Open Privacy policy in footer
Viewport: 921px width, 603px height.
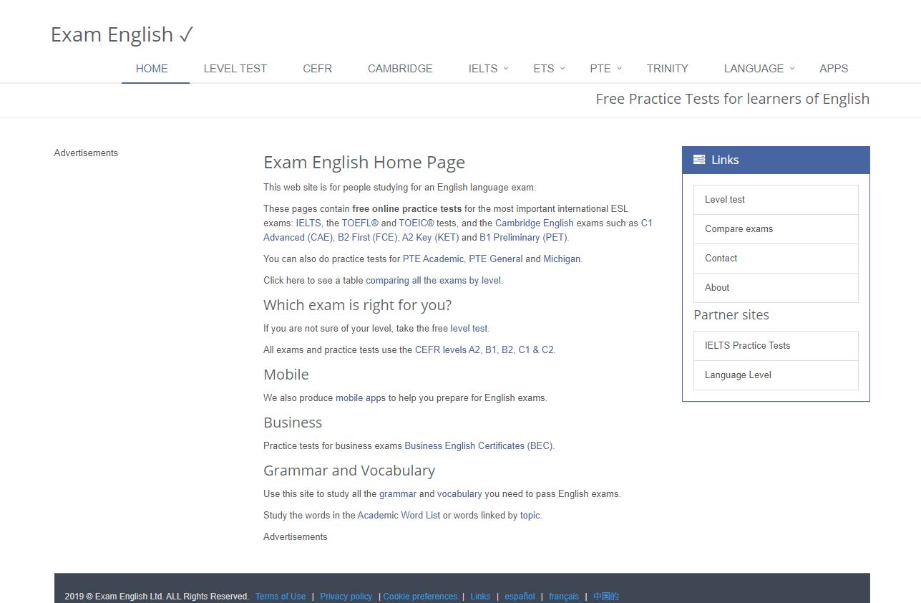(x=346, y=596)
